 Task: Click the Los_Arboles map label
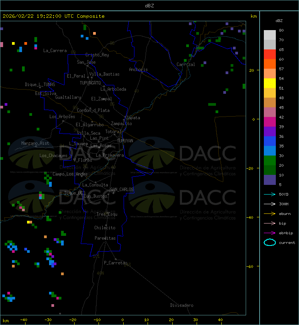click(x=62, y=117)
